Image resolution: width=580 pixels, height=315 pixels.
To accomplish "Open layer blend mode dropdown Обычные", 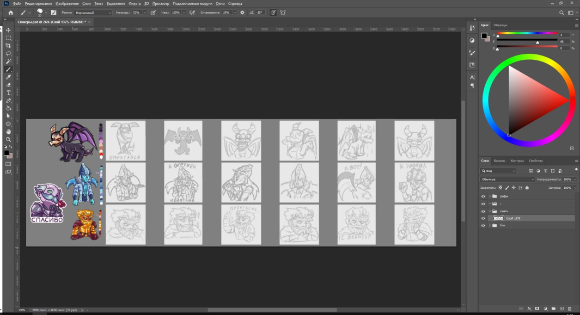I will pos(507,180).
